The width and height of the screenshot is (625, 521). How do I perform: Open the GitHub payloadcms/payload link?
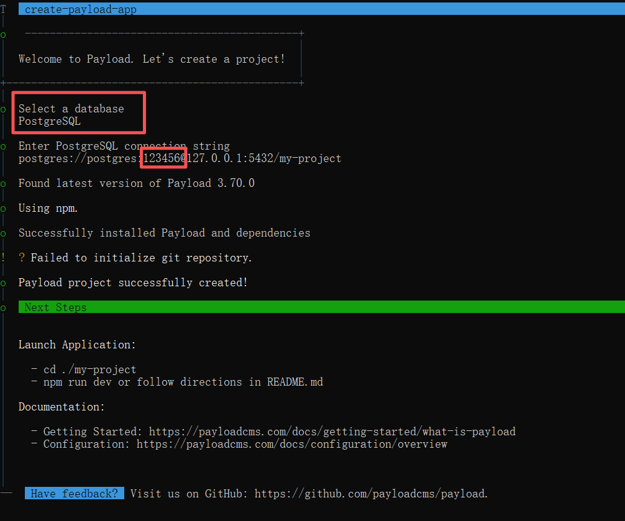(x=371, y=494)
